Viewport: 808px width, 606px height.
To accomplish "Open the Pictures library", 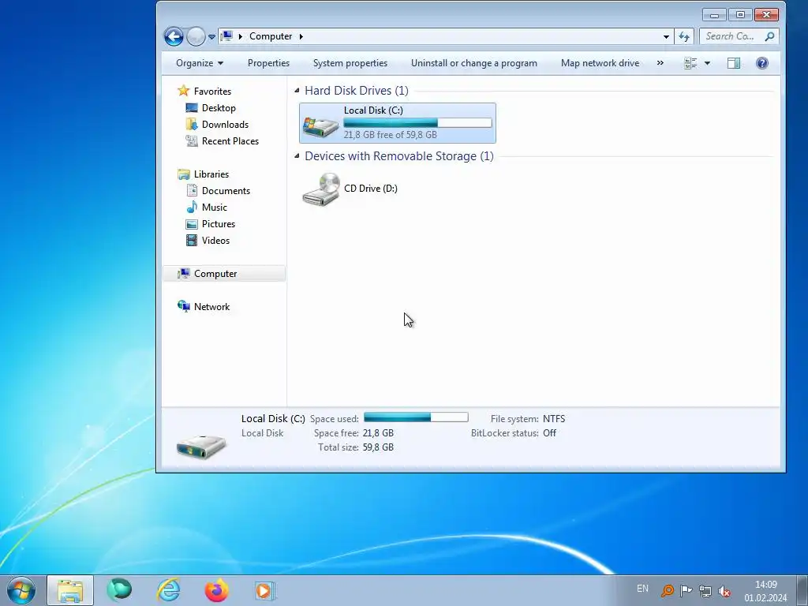I will (219, 223).
